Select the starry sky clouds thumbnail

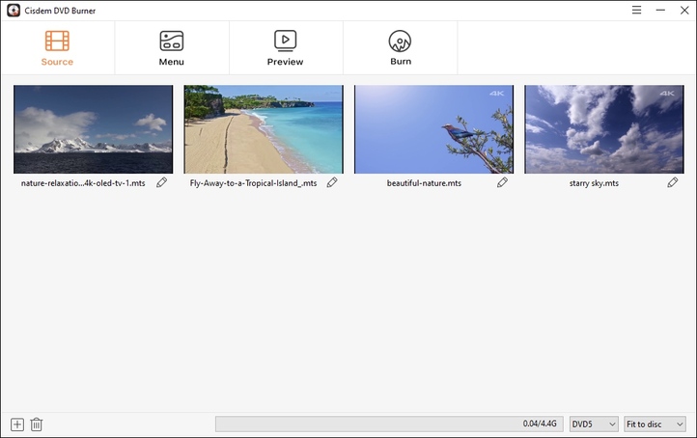click(x=603, y=129)
